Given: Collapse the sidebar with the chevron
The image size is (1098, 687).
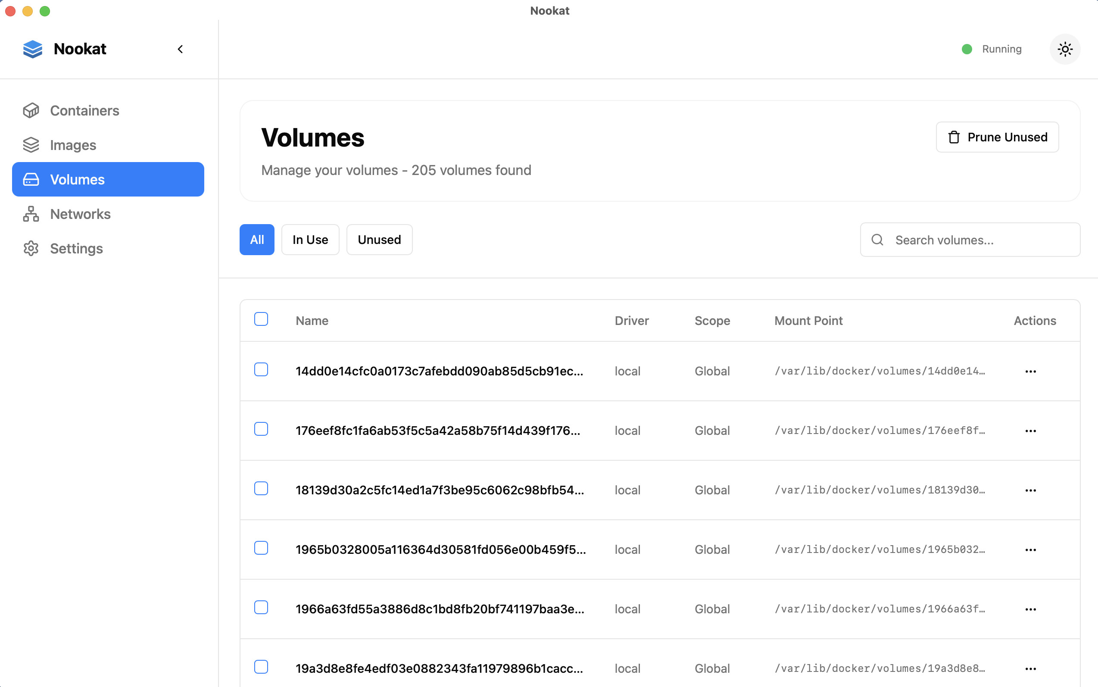Looking at the screenshot, I should 181,49.
